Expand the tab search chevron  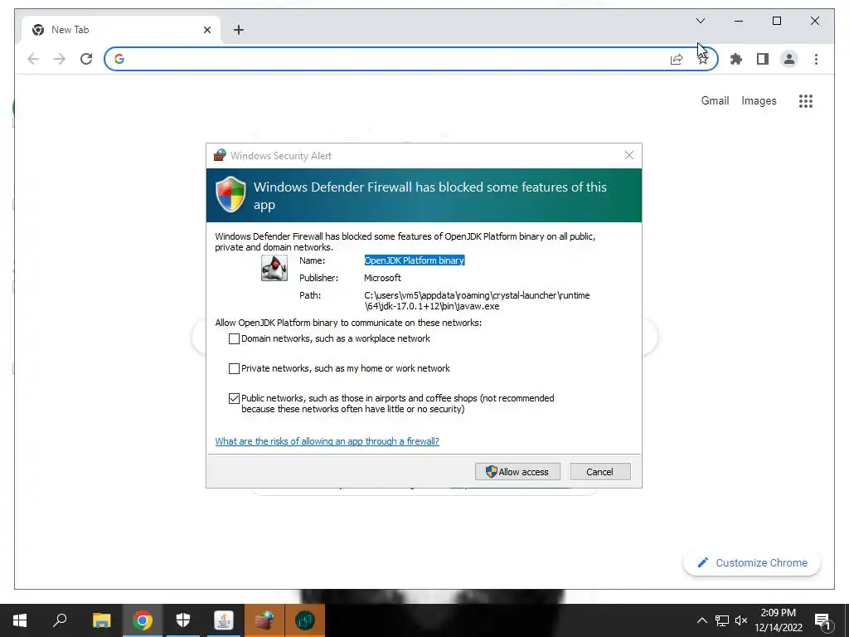(x=700, y=21)
